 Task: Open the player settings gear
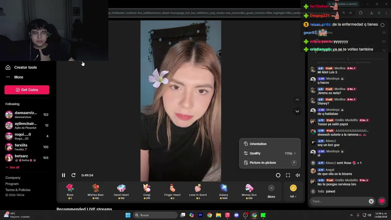[278, 175]
